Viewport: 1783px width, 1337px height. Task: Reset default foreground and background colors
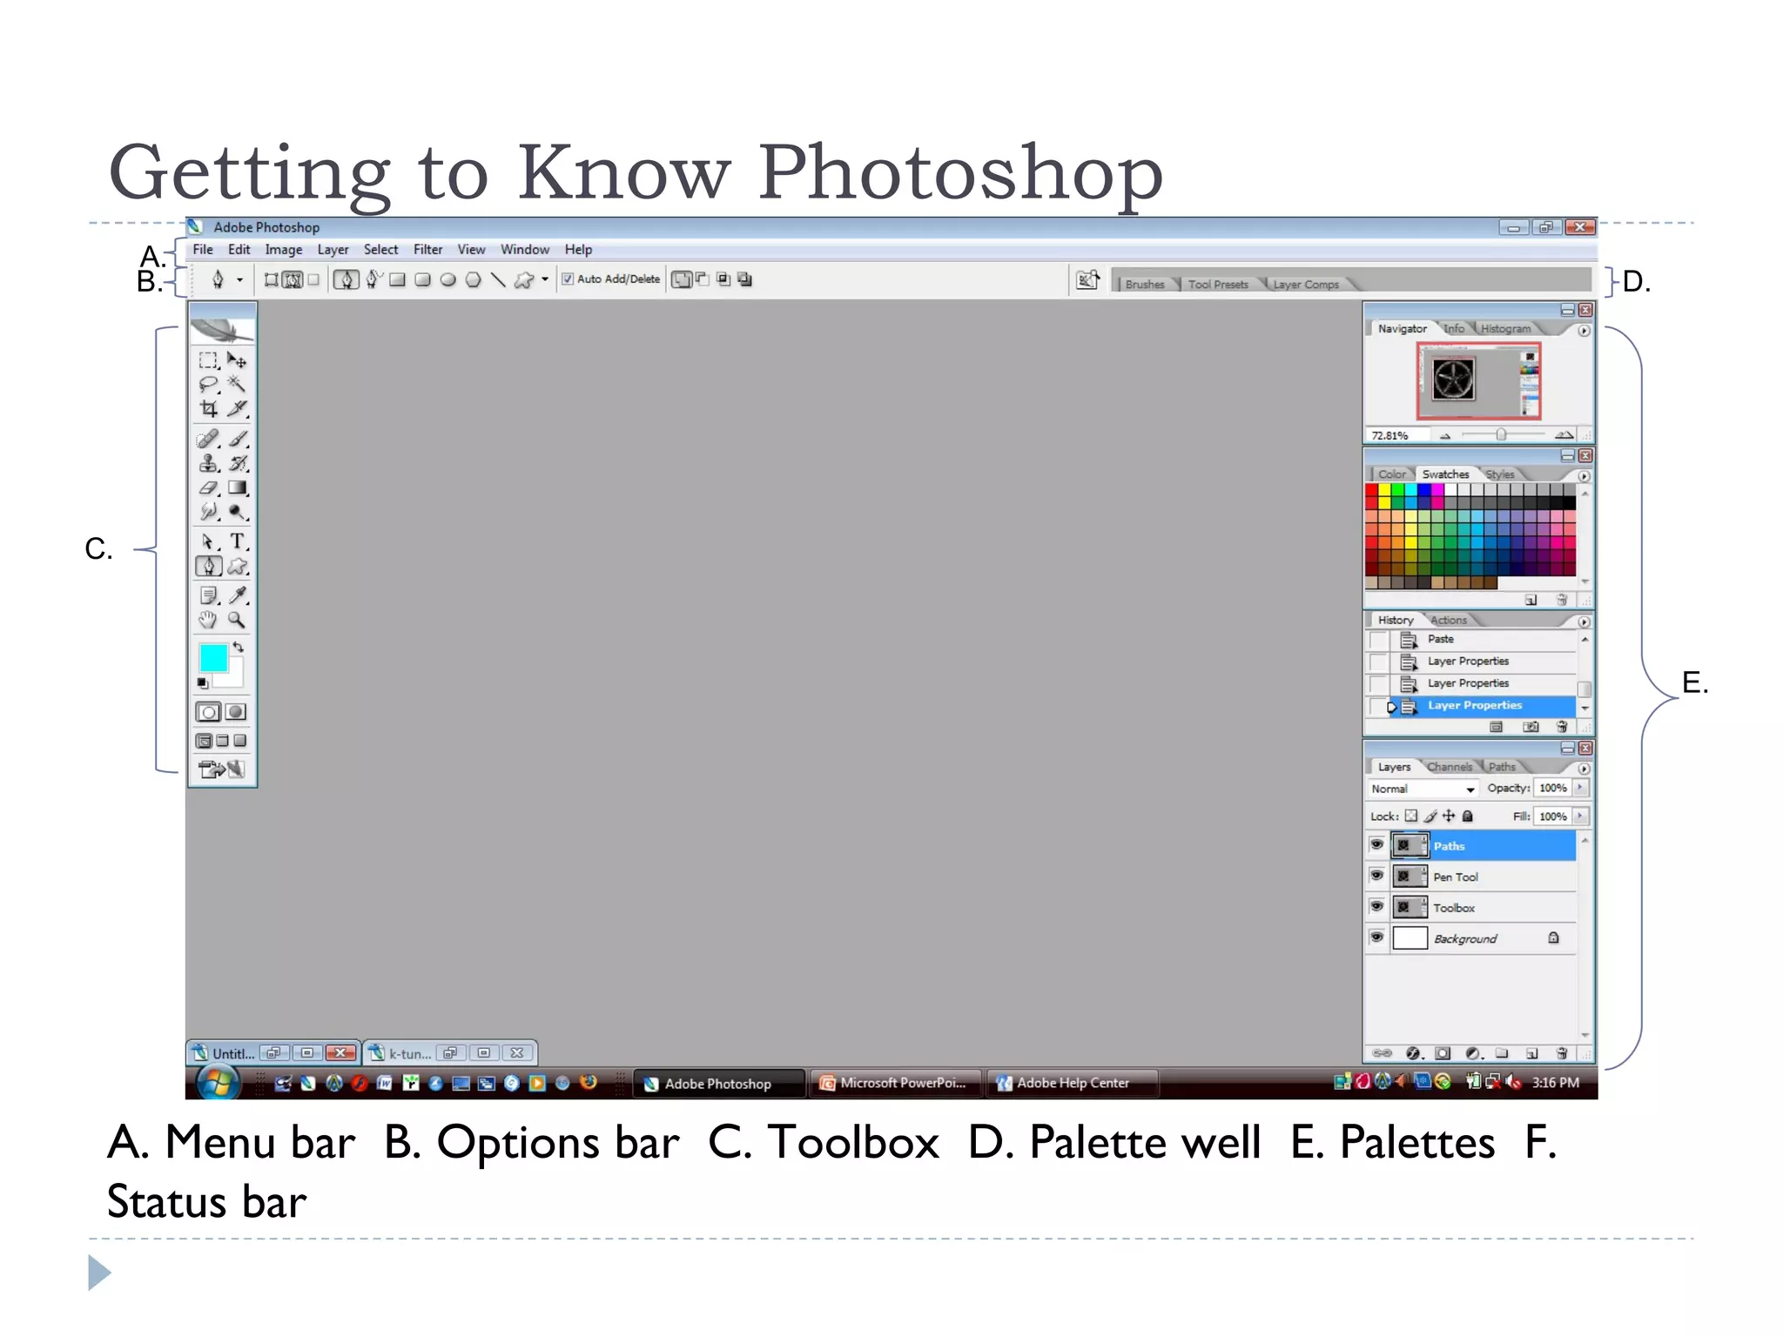click(203, 683)
